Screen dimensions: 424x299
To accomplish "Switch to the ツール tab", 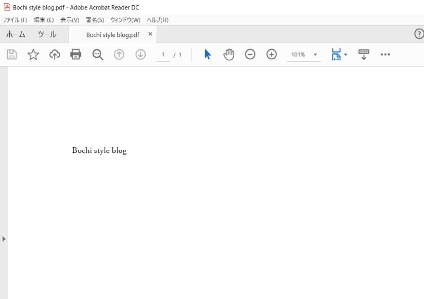I will click(x=47, y=34).
